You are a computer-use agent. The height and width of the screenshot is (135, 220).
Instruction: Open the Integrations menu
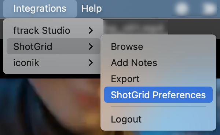(x=40, y=8)
